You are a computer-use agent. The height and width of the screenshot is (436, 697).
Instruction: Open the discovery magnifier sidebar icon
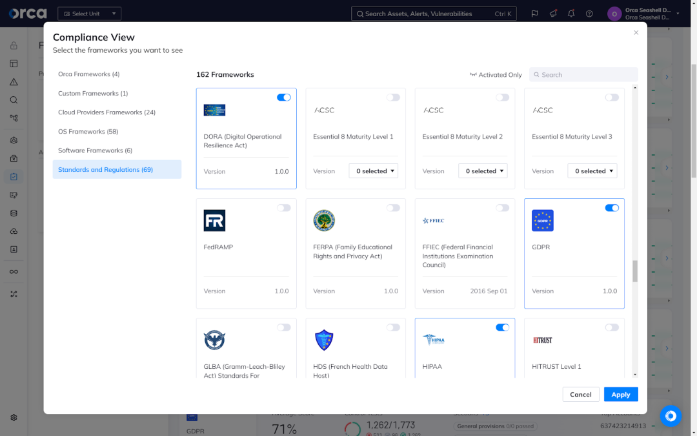coord(14,100)
